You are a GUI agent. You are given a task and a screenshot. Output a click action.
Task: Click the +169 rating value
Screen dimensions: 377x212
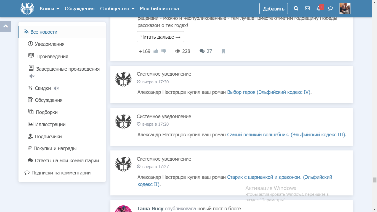pos(145,51)
